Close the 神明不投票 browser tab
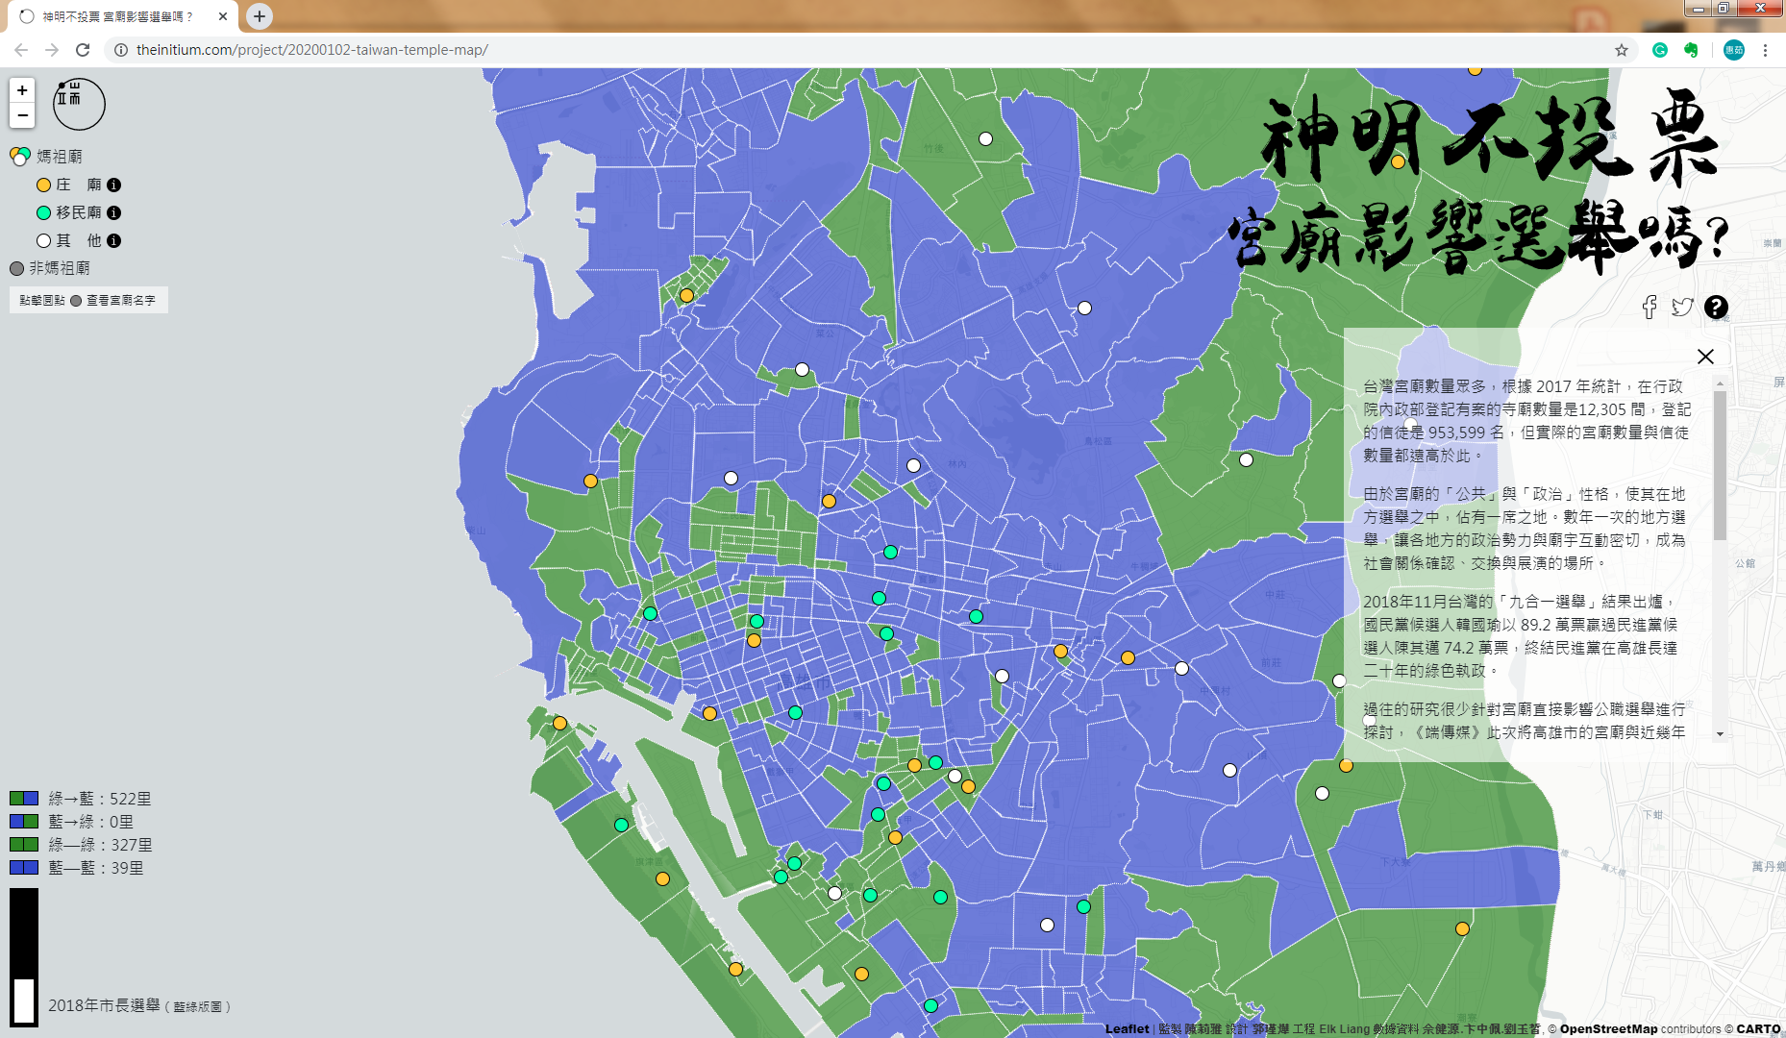The height and width of the screenshot is (1038, 1786). [223, 16]
